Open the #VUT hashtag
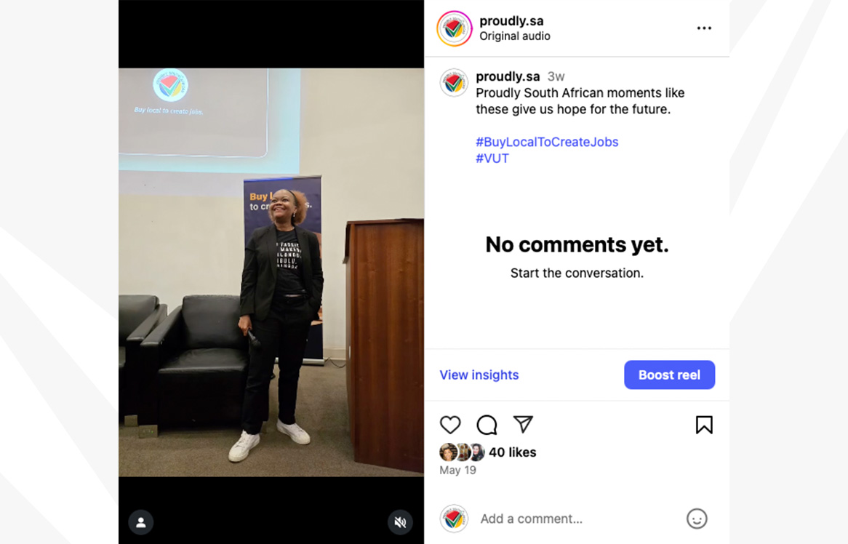Image resolution: width=848 pixels, height=544 pixels. 492,159
